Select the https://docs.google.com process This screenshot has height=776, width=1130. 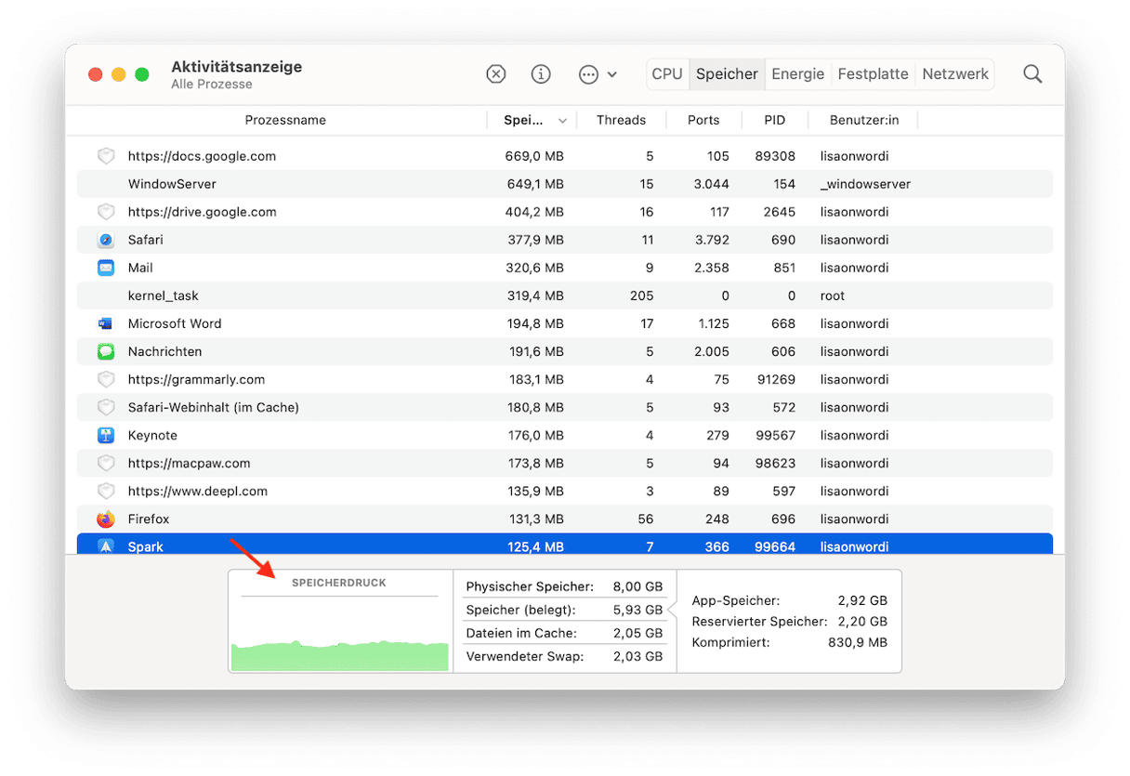click(202, 156)
